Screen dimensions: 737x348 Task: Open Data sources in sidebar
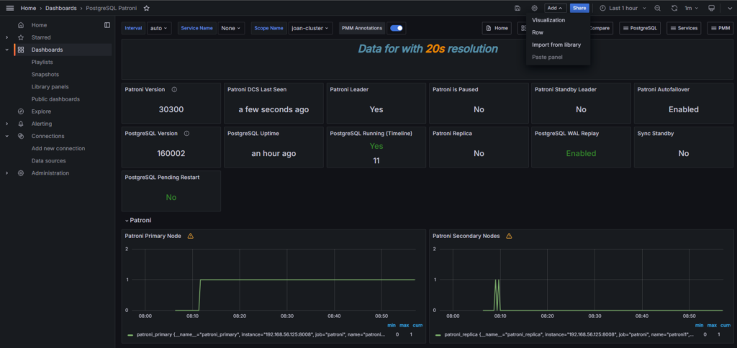[48, 160]
